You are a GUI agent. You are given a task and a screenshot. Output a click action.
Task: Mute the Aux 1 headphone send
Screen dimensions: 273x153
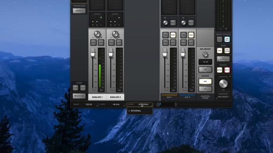click(x=173, y=23)
